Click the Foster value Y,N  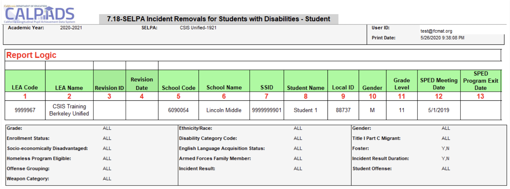(x=445, y=148)
